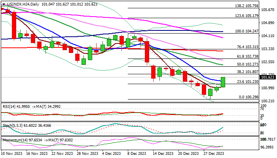277x158 pixels.
Task: Click the current price box 101.623
Action: tap(268, 78)
